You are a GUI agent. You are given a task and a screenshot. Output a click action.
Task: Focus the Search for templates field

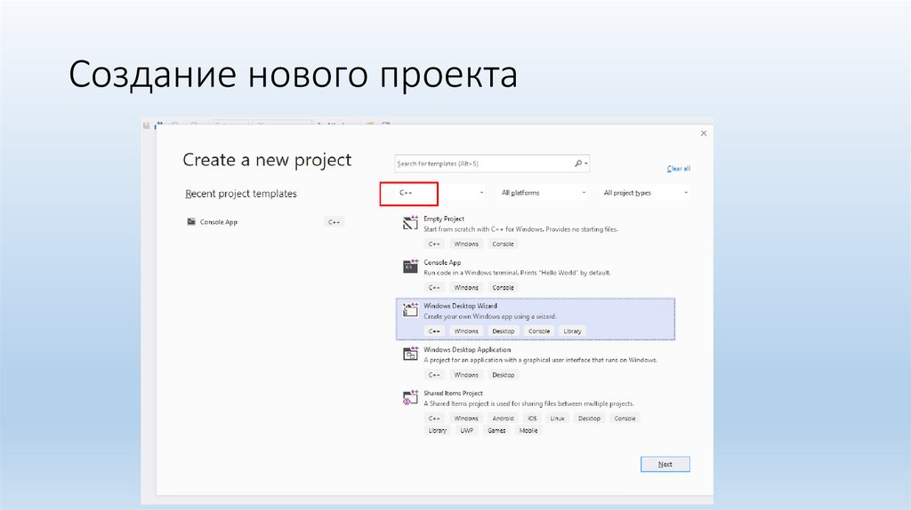click(x=492, y=163)
